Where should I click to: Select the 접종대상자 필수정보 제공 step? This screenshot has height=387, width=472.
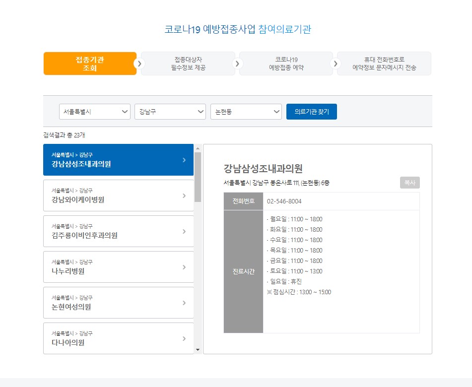(x=188, y=64)
